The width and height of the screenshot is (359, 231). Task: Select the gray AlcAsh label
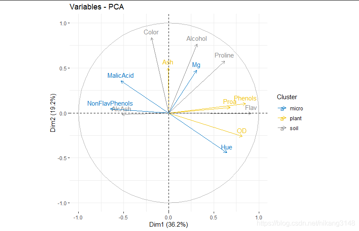pos(121,109)
